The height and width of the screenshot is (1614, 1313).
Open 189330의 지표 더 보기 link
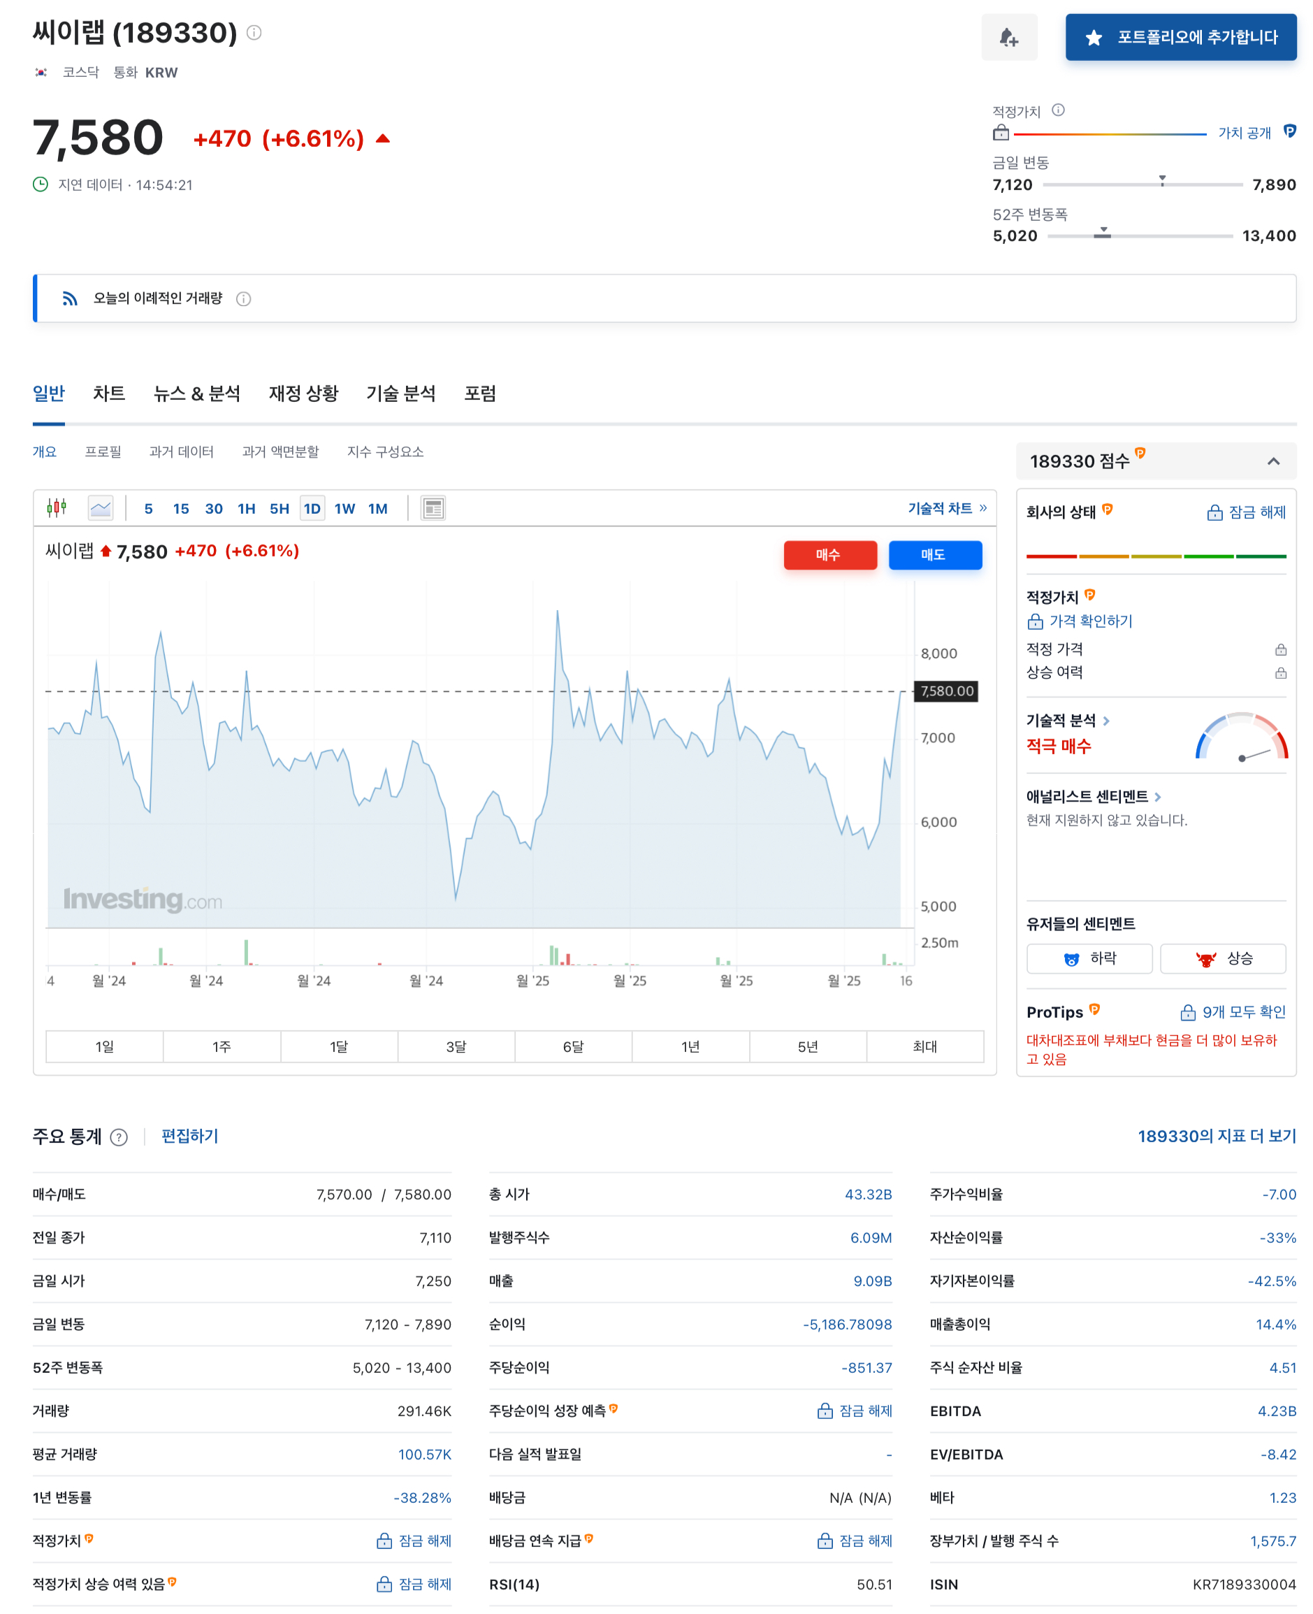tap(1217, 1136)
